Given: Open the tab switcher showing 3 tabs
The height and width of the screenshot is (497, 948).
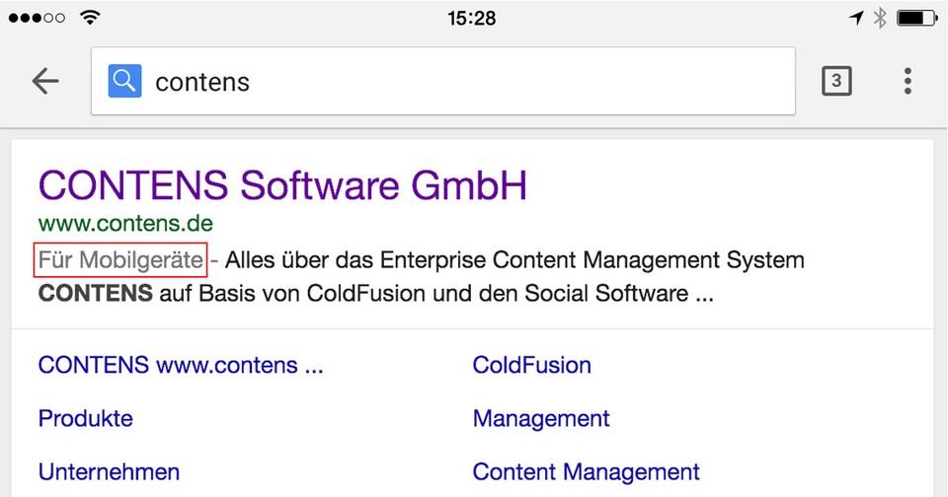Looking at the screenshot, I should [x=835, y=82].
